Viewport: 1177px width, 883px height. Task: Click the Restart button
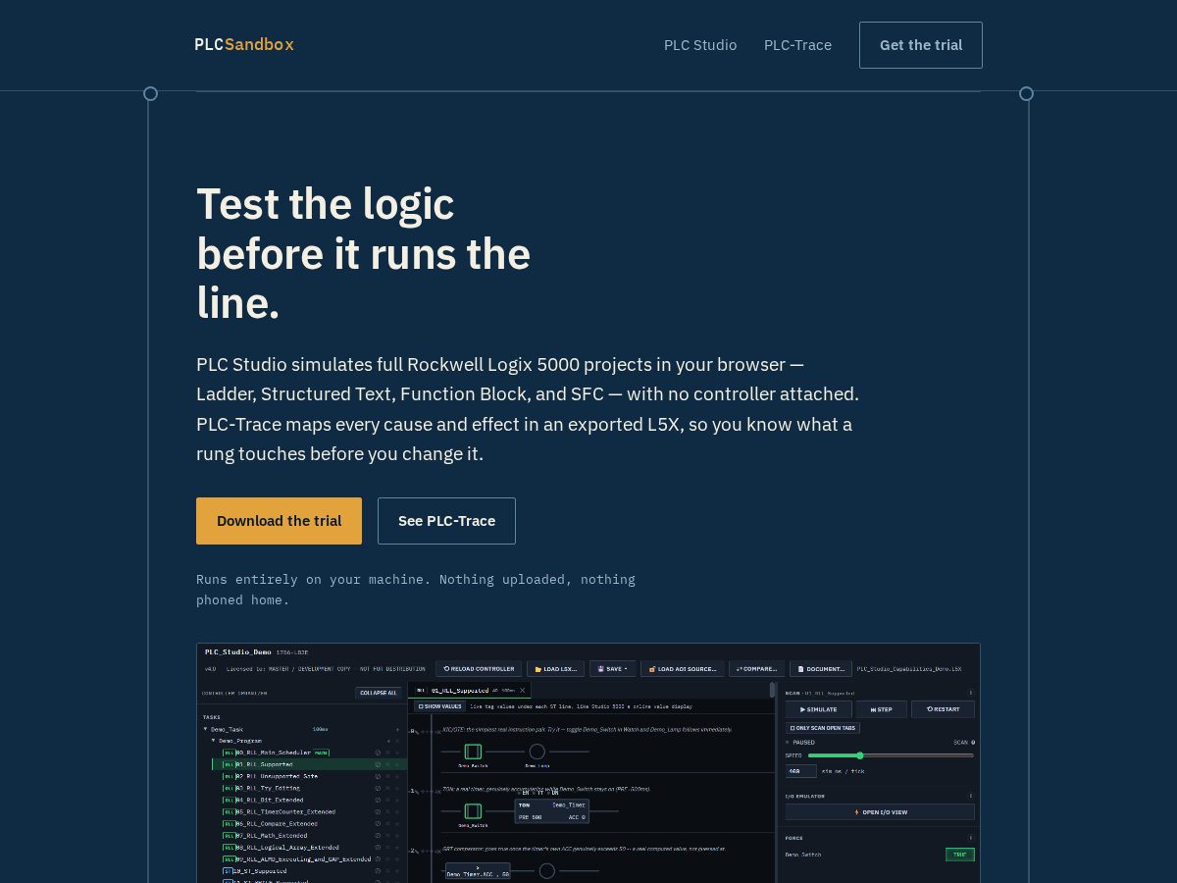(943, 709)
